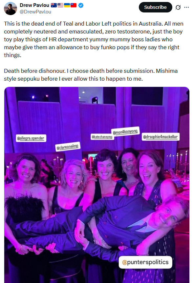Click the blue verified checkmark badge
Image resolution: width=192 pixels, height=283 pixels.
tap(81, 6)
